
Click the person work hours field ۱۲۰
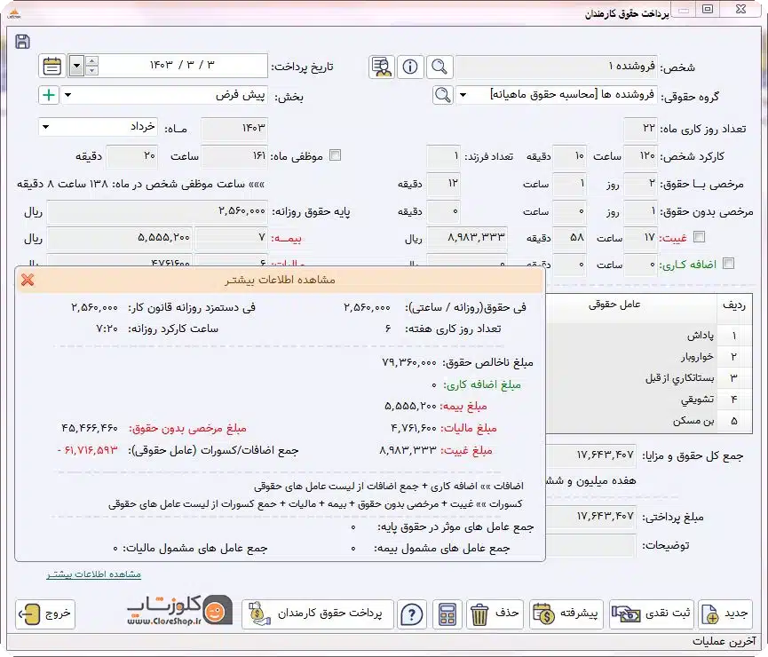[x=640, y=156]
